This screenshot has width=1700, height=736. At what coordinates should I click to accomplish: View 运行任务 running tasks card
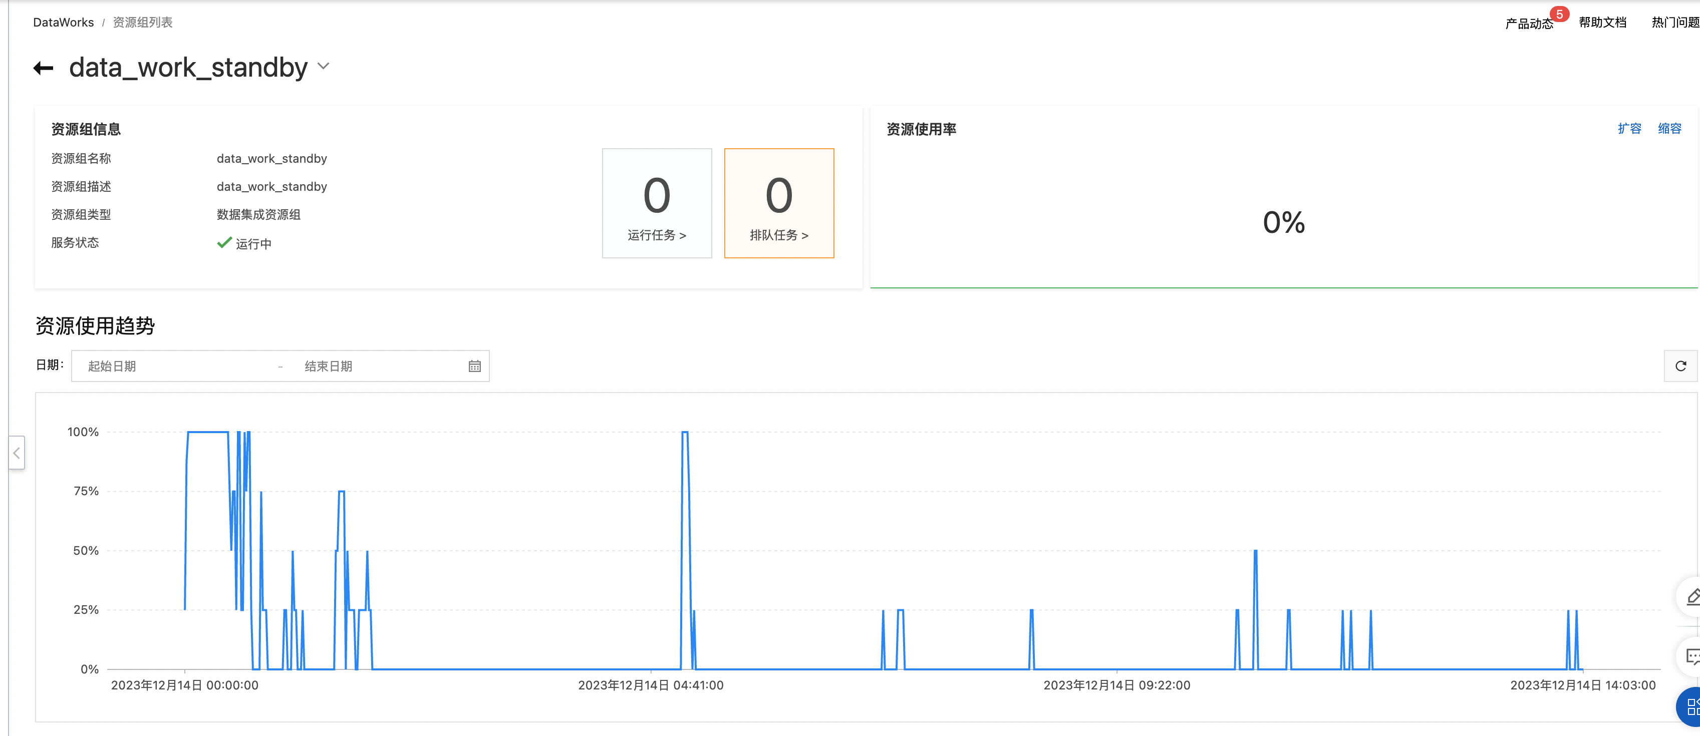click(657, 203)
